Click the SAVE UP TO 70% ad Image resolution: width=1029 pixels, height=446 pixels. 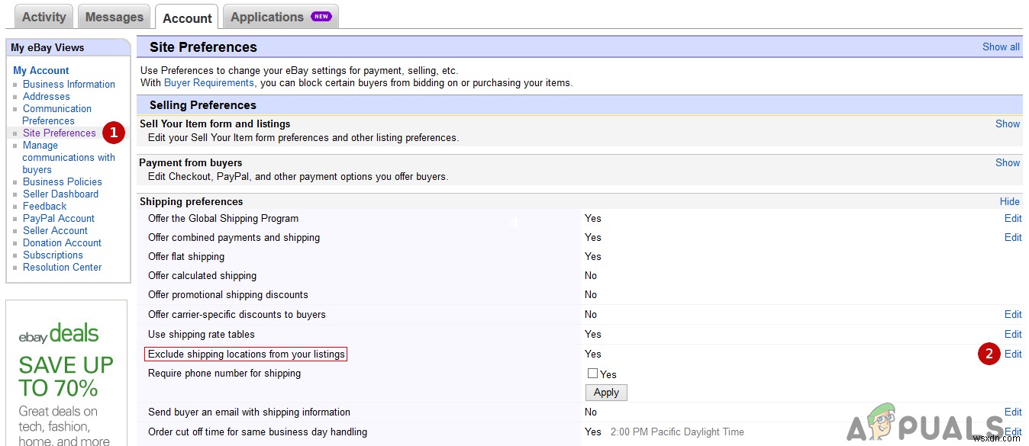coord(66,376)
